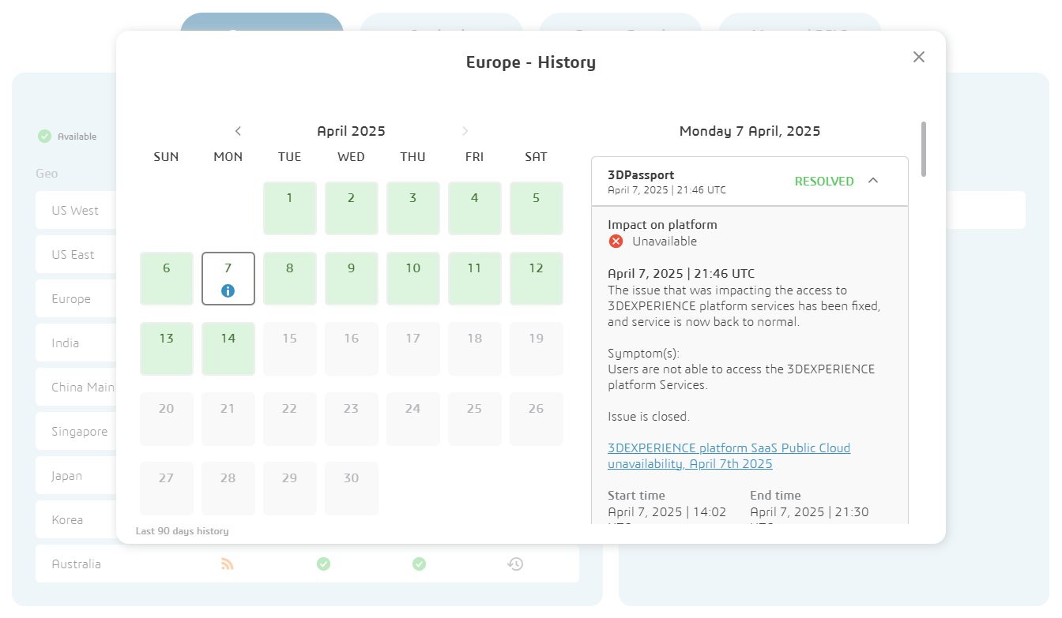Choose Japan in the Geo sidebar
The width and height of the screenshot is (1062, 618).
pos(67,475)
